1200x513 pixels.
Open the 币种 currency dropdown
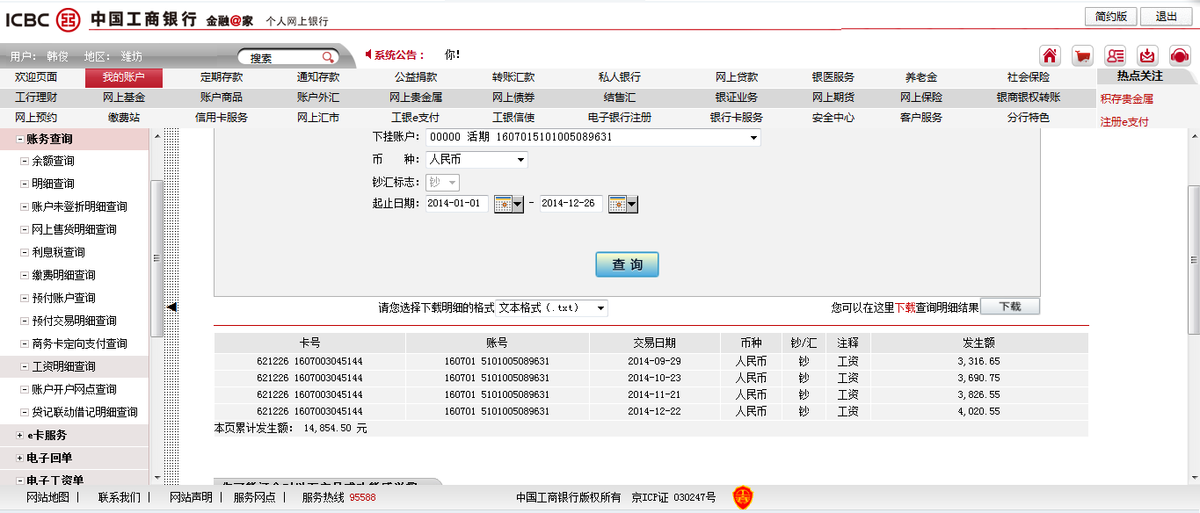tap(520, 160)
